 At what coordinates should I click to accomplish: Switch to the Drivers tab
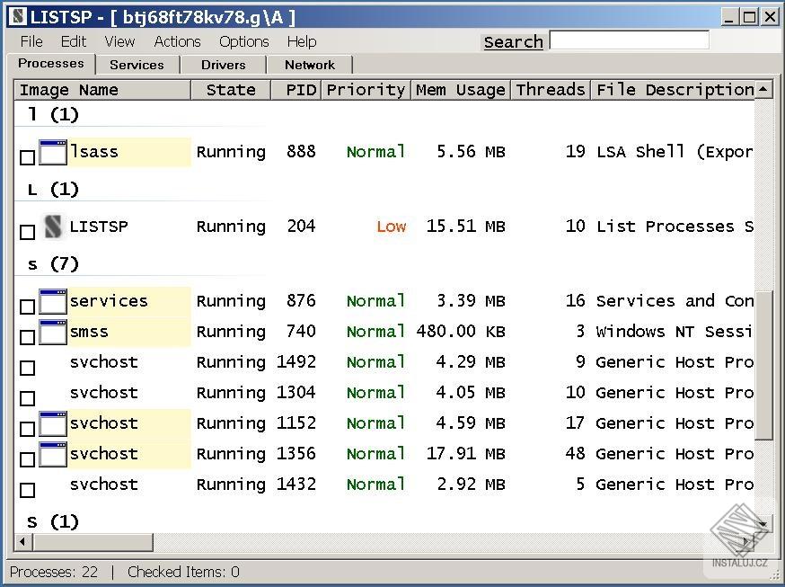point(224,65)
